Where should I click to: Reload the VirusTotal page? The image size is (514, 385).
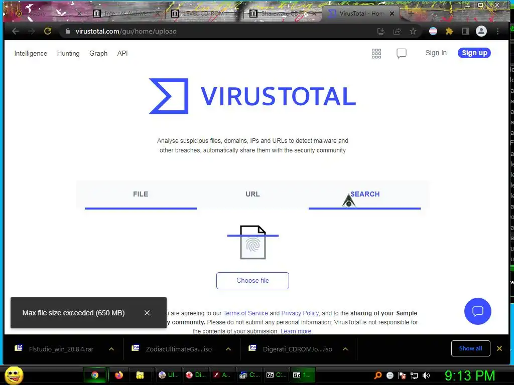coord(48,31)
